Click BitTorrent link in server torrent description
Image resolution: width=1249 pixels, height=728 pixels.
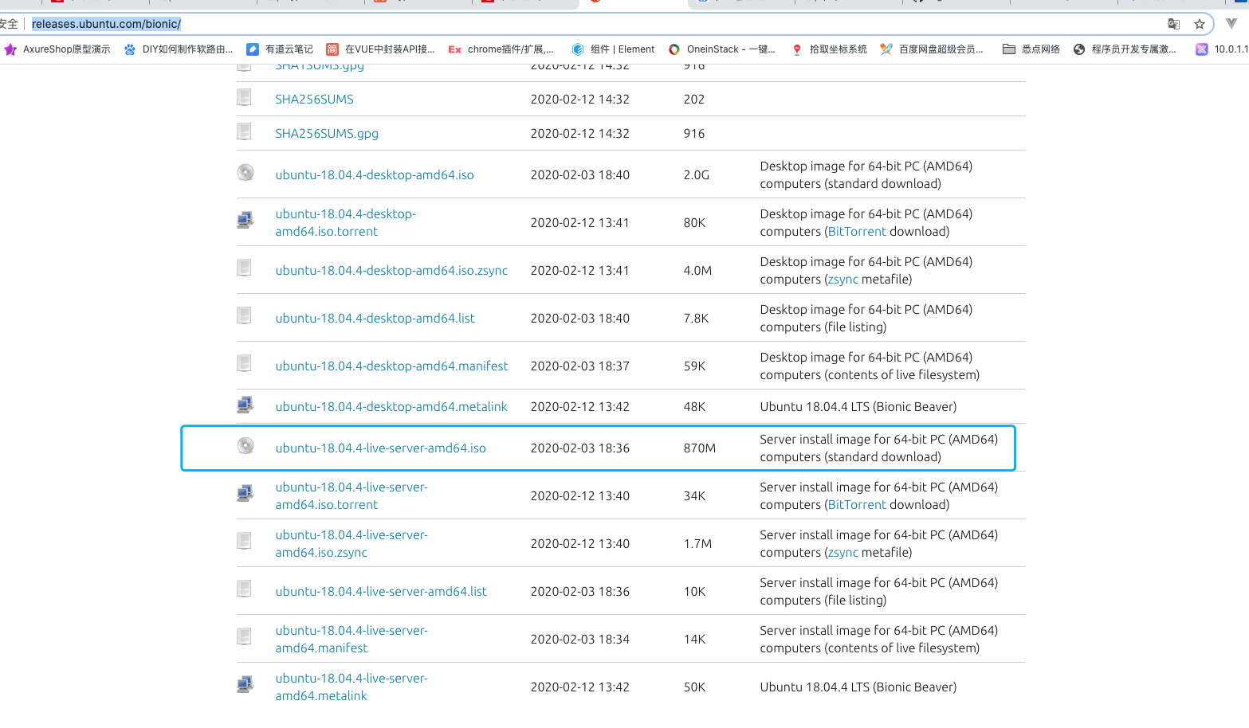(857, 505)
